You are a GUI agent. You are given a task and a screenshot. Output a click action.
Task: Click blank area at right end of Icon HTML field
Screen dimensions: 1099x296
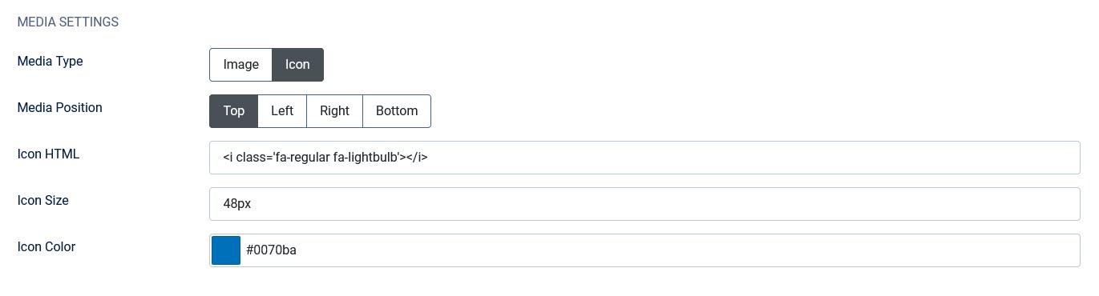pyautogui.click(x=1042, y=158)
